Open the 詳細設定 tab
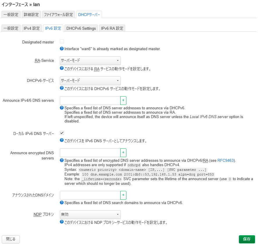This screenshot has height=244, width=258. 31,15
